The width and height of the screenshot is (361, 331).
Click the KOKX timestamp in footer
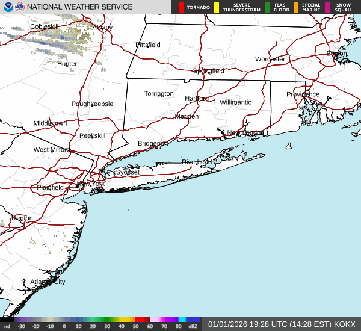[x=282, y=324]
